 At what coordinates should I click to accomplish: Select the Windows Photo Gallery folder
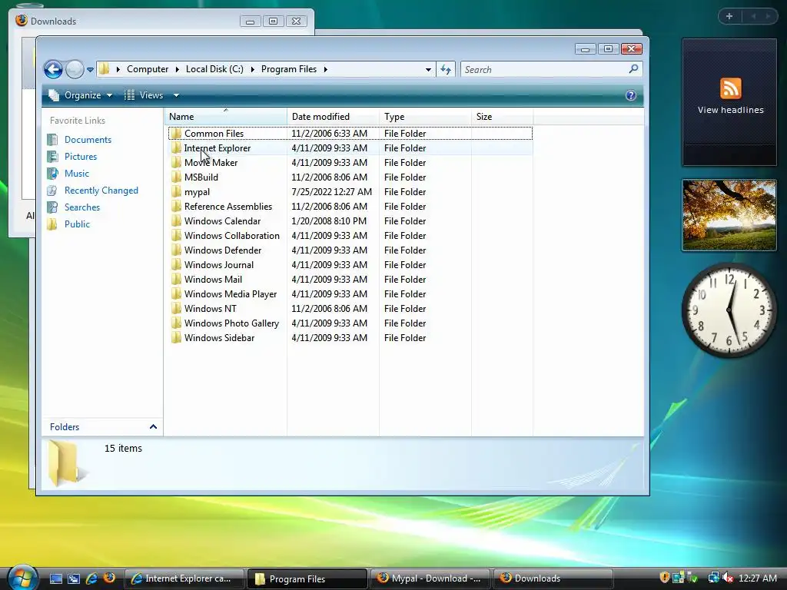click(x=231, y=323)
